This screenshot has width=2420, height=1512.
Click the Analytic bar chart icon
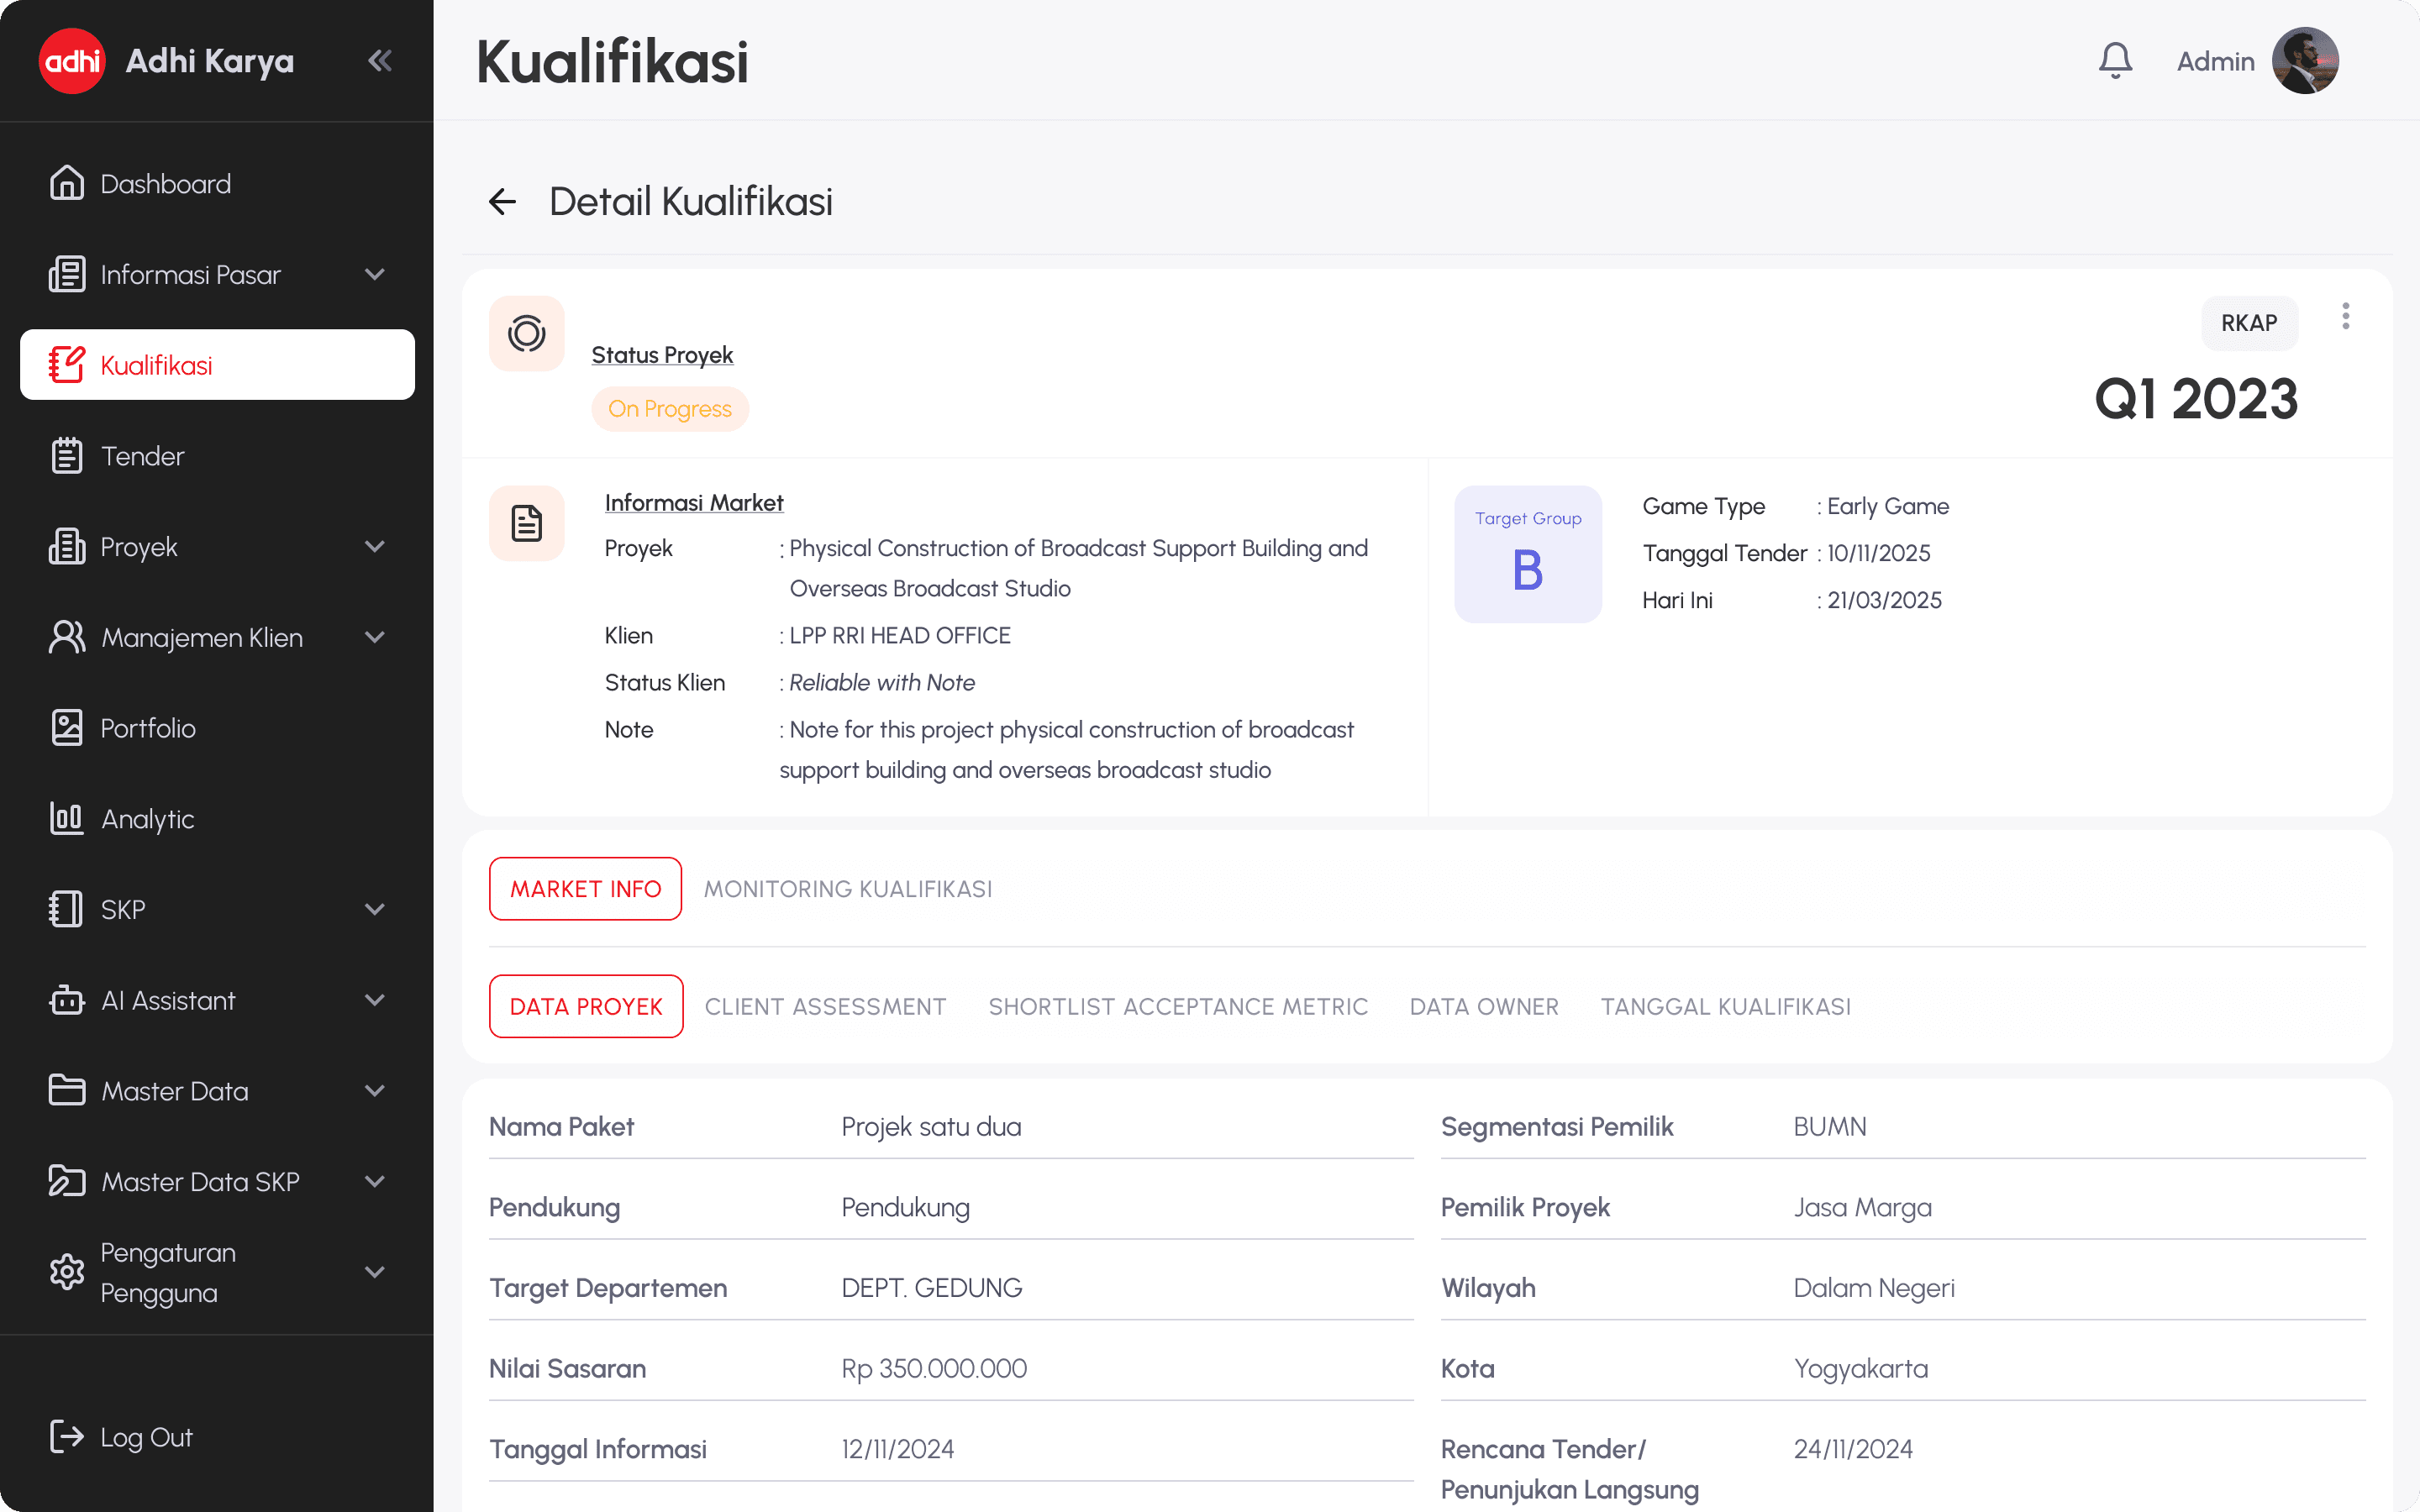(67, 819)
